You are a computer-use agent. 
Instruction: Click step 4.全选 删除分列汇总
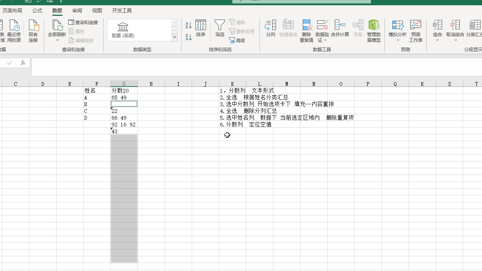(x=248, y=111)
